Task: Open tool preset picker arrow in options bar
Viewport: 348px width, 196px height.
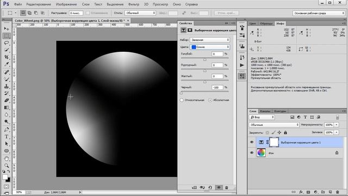Action: coord(16,13)
